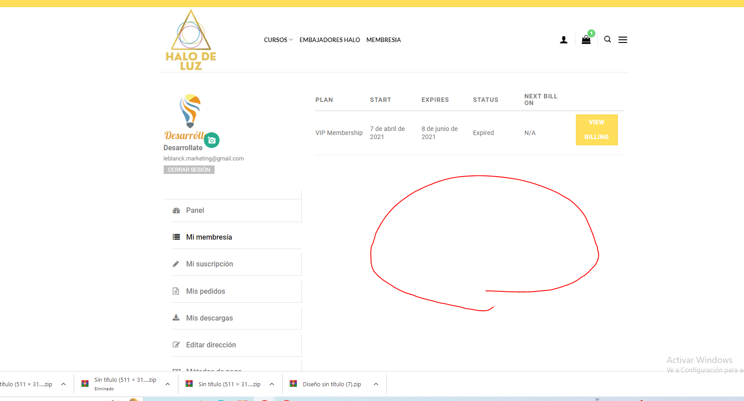Open EMBAJADORES HALO menu item
The image size is (744, 401).
point(330,40)
